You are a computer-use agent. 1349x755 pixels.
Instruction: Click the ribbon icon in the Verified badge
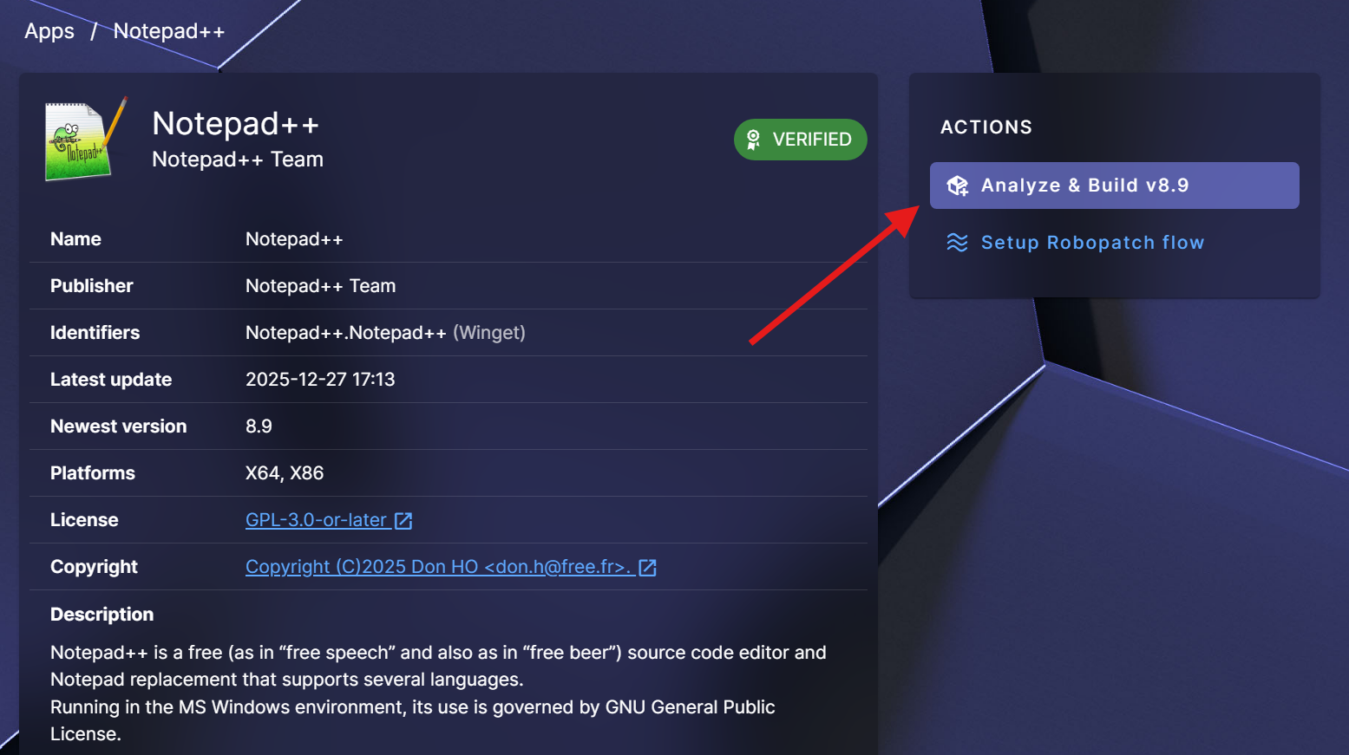pos(753,140)
